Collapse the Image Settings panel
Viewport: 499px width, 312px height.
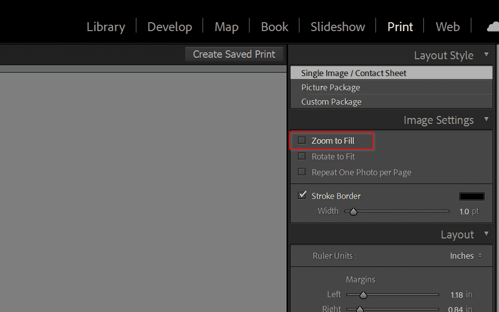point(487,119)
